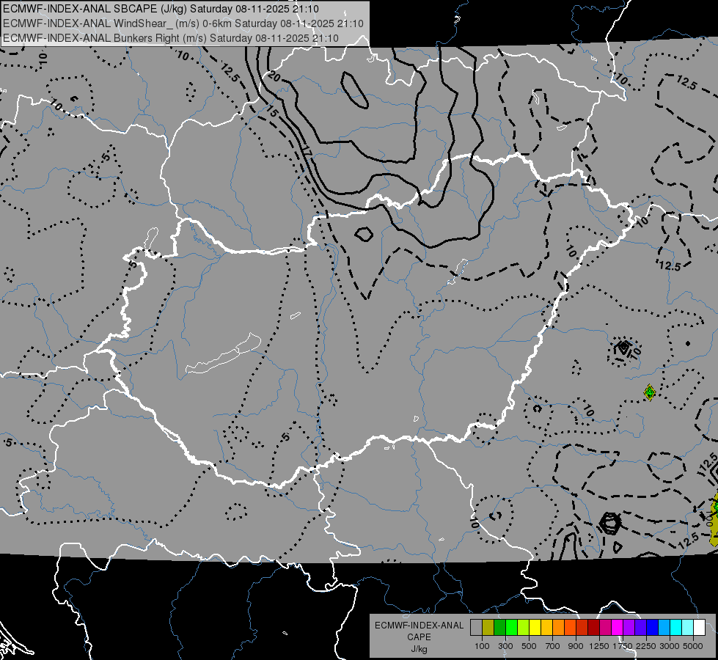Click the small green CAPE diamond on map
This screenshot has height=660, width=718.
(x=649, y=392)
